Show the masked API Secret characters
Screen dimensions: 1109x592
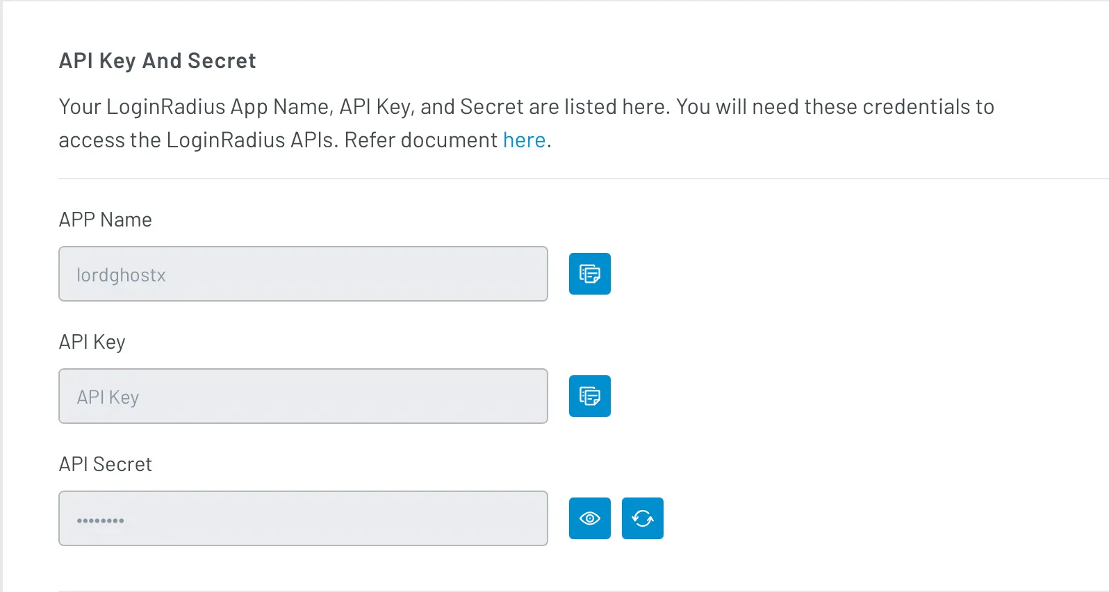click(x=589, y=518)
